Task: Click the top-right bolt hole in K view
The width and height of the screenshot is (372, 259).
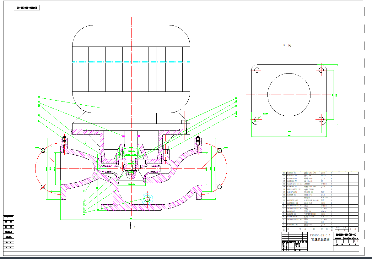Action: tap(321, 70)
